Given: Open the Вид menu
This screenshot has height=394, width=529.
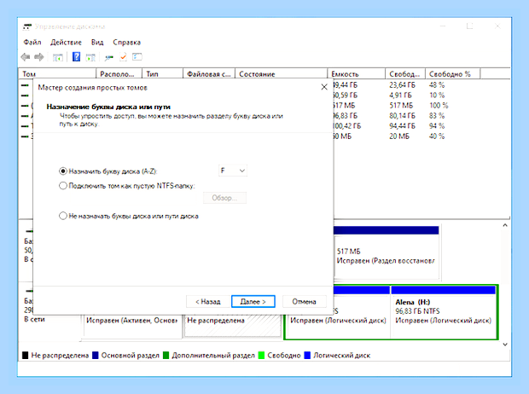Looking at the screenshot, I should click(97, 42).
